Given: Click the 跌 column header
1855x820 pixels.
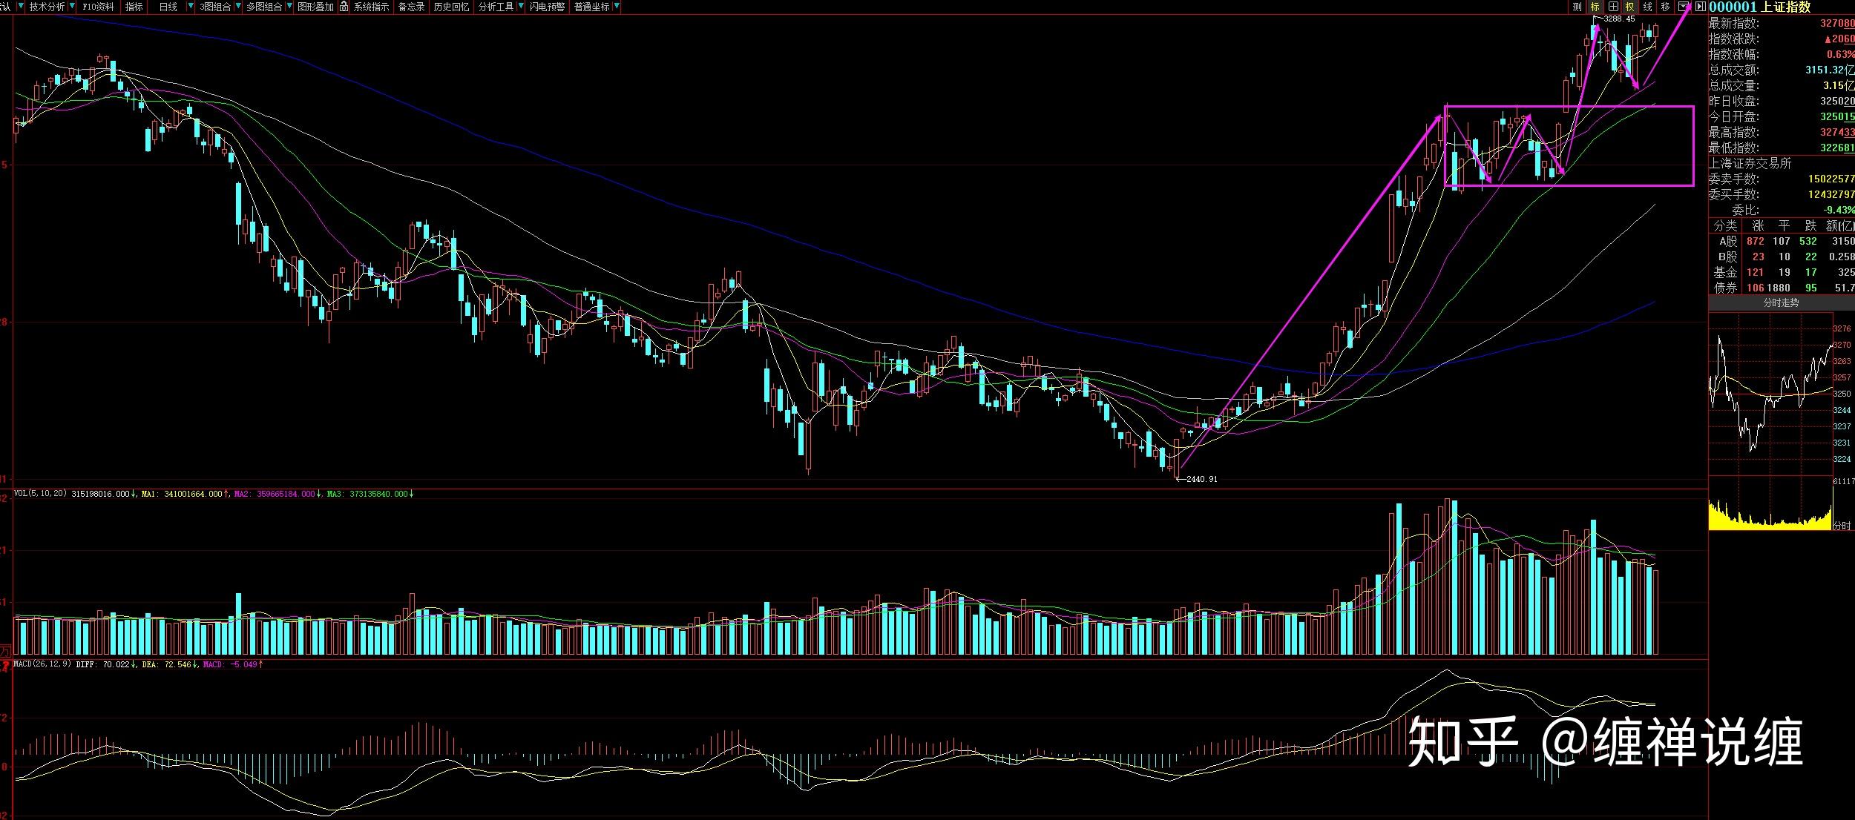Looking at the screenshot, I should (x=1810, y=225).
